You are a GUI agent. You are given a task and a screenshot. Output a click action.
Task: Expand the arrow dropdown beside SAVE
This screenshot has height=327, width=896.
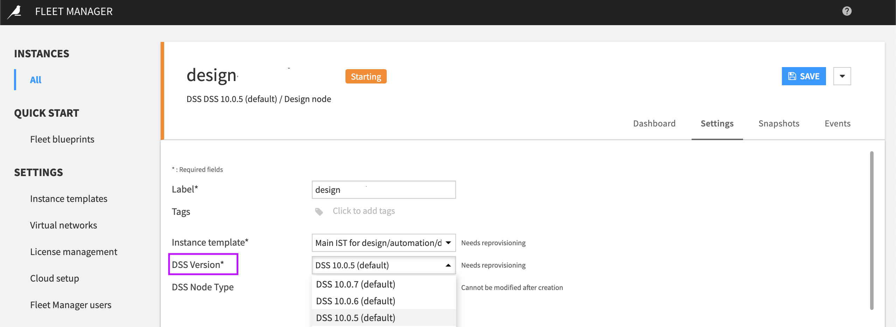pos(842,76)
